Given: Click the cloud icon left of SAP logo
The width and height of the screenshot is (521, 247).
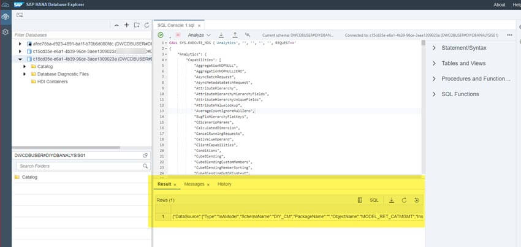Looking at the screenshot, I should [x=6, y=5].
